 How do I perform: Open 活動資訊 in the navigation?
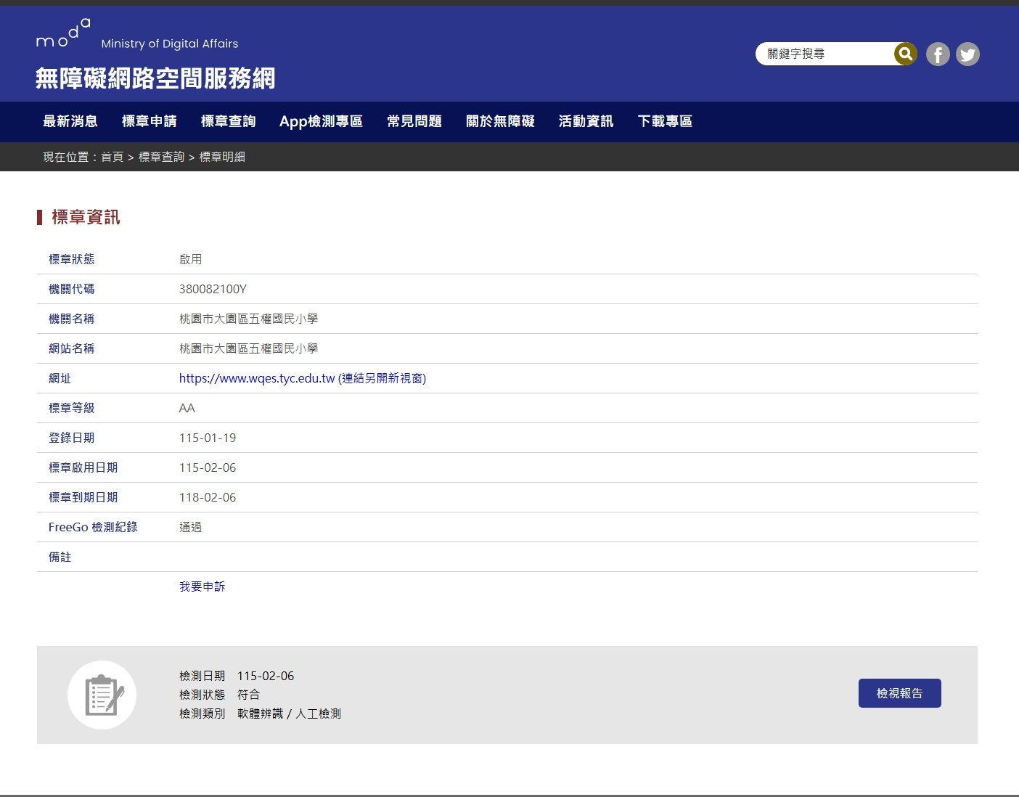(586, 121)
